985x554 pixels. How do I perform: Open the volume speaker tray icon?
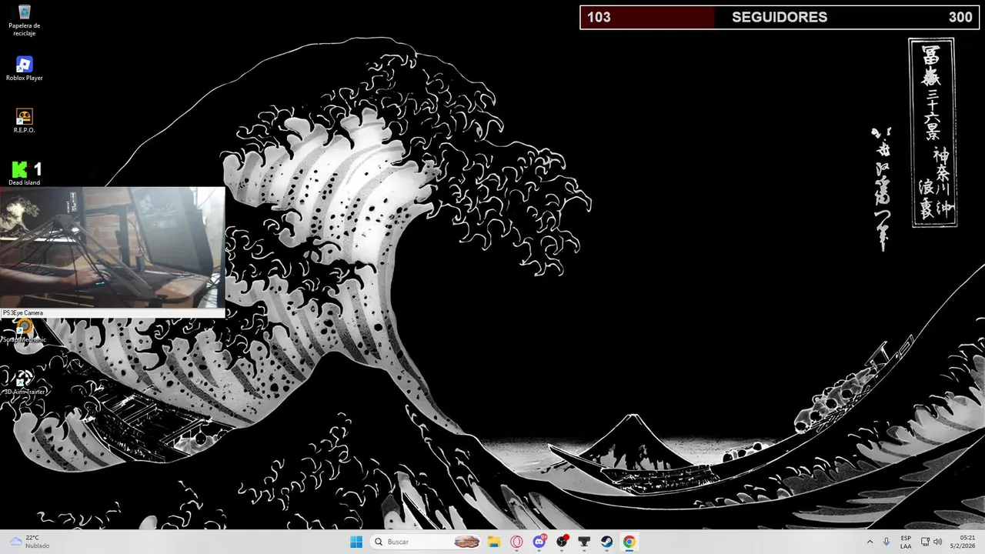(x=937, y=542)
